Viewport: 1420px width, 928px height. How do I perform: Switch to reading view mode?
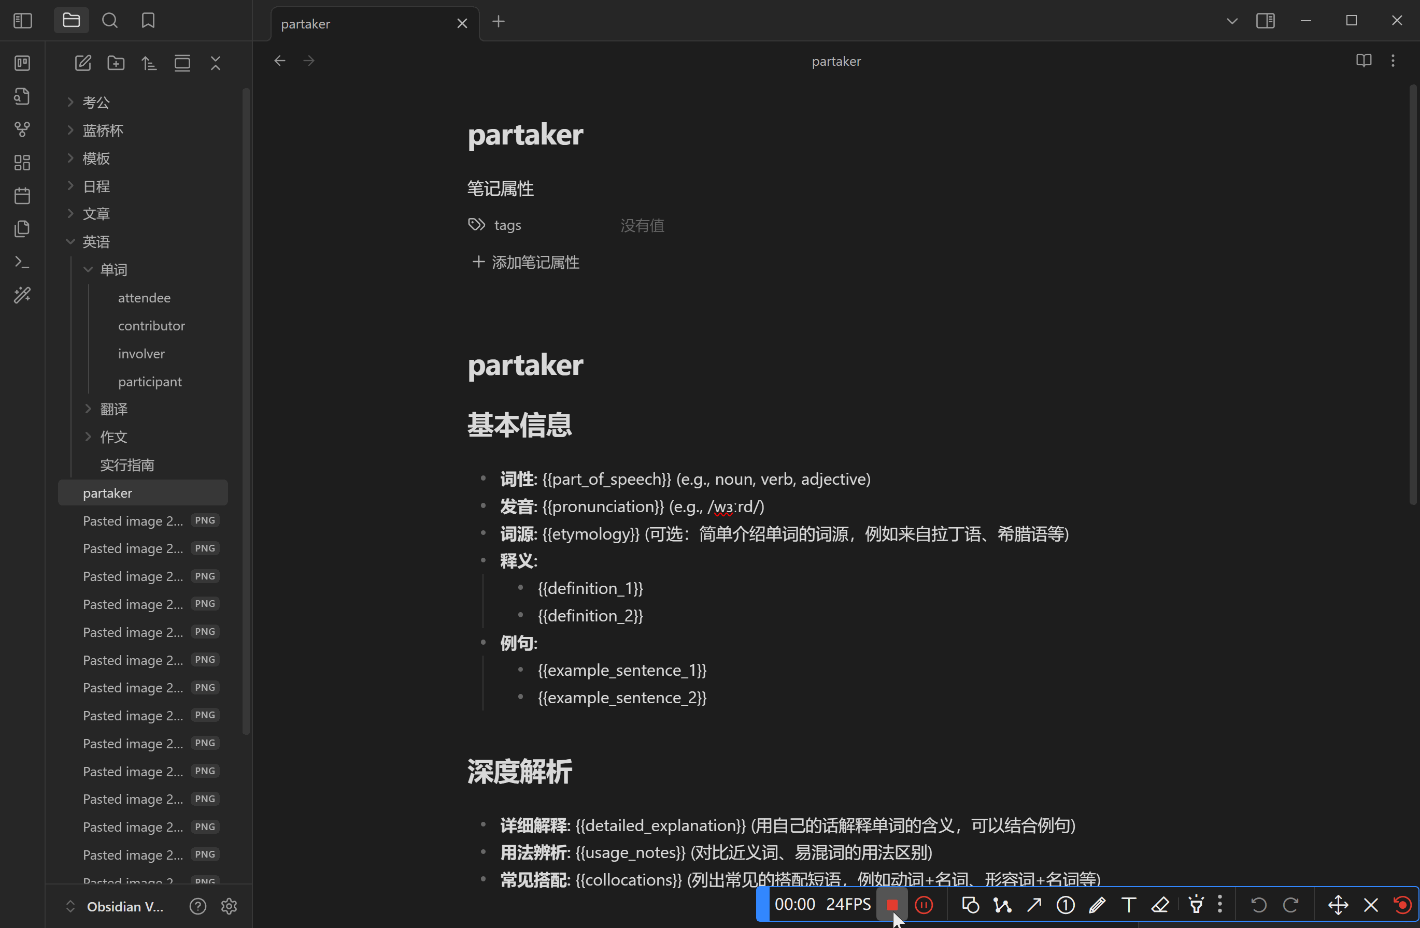1364,61
